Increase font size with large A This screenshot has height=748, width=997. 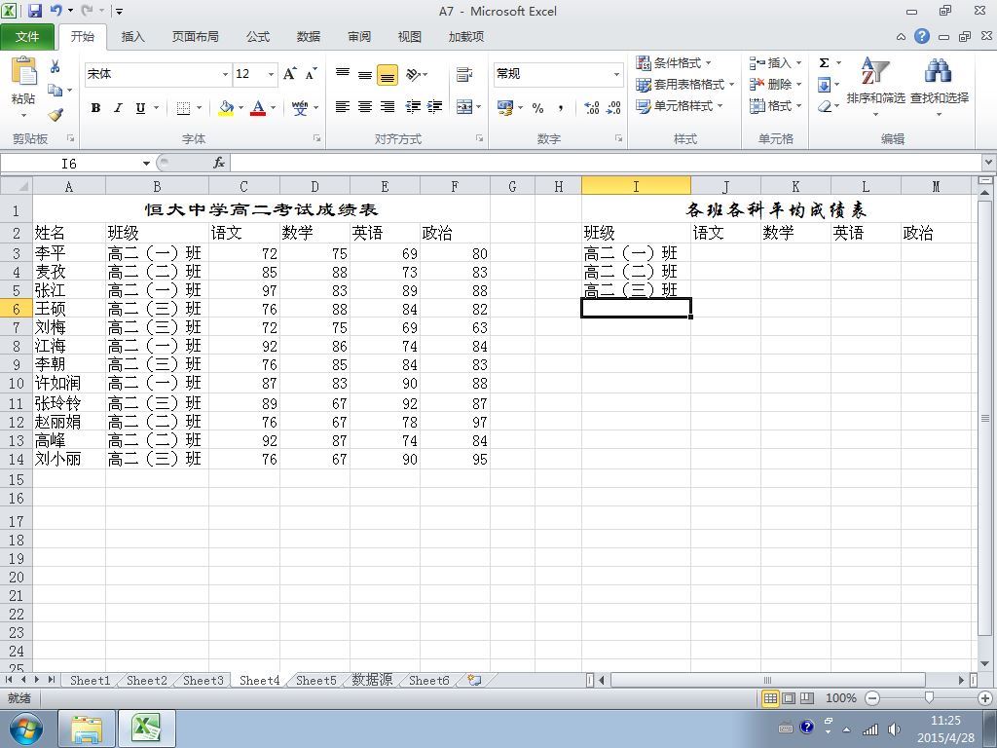(x=290, y=74)
